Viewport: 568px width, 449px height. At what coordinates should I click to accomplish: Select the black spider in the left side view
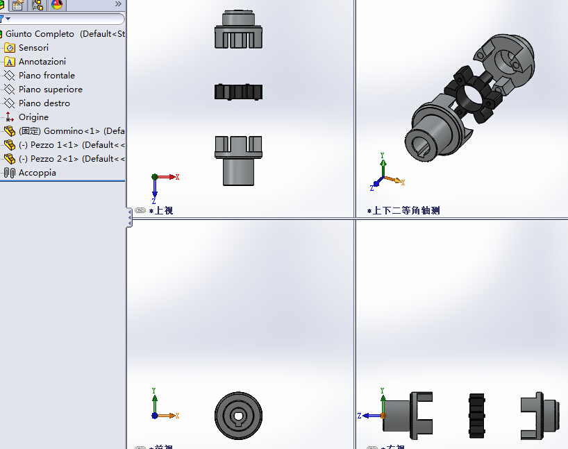coord(477,416)
